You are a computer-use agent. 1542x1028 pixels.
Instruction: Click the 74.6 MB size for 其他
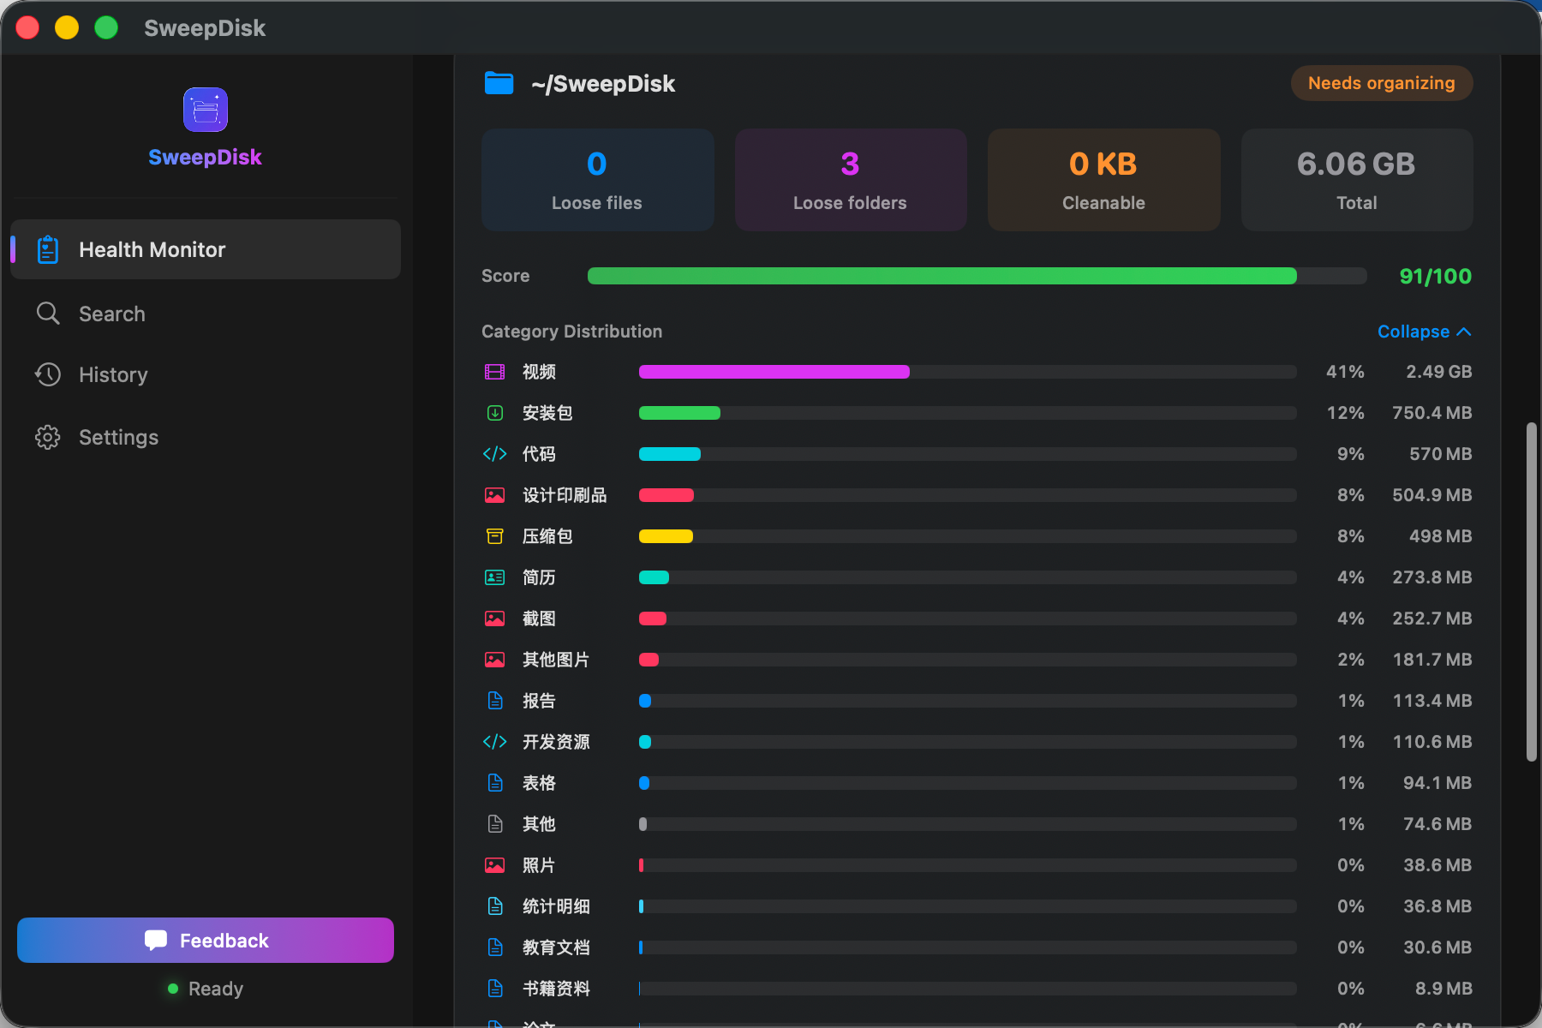click(x=1437, y=824)
